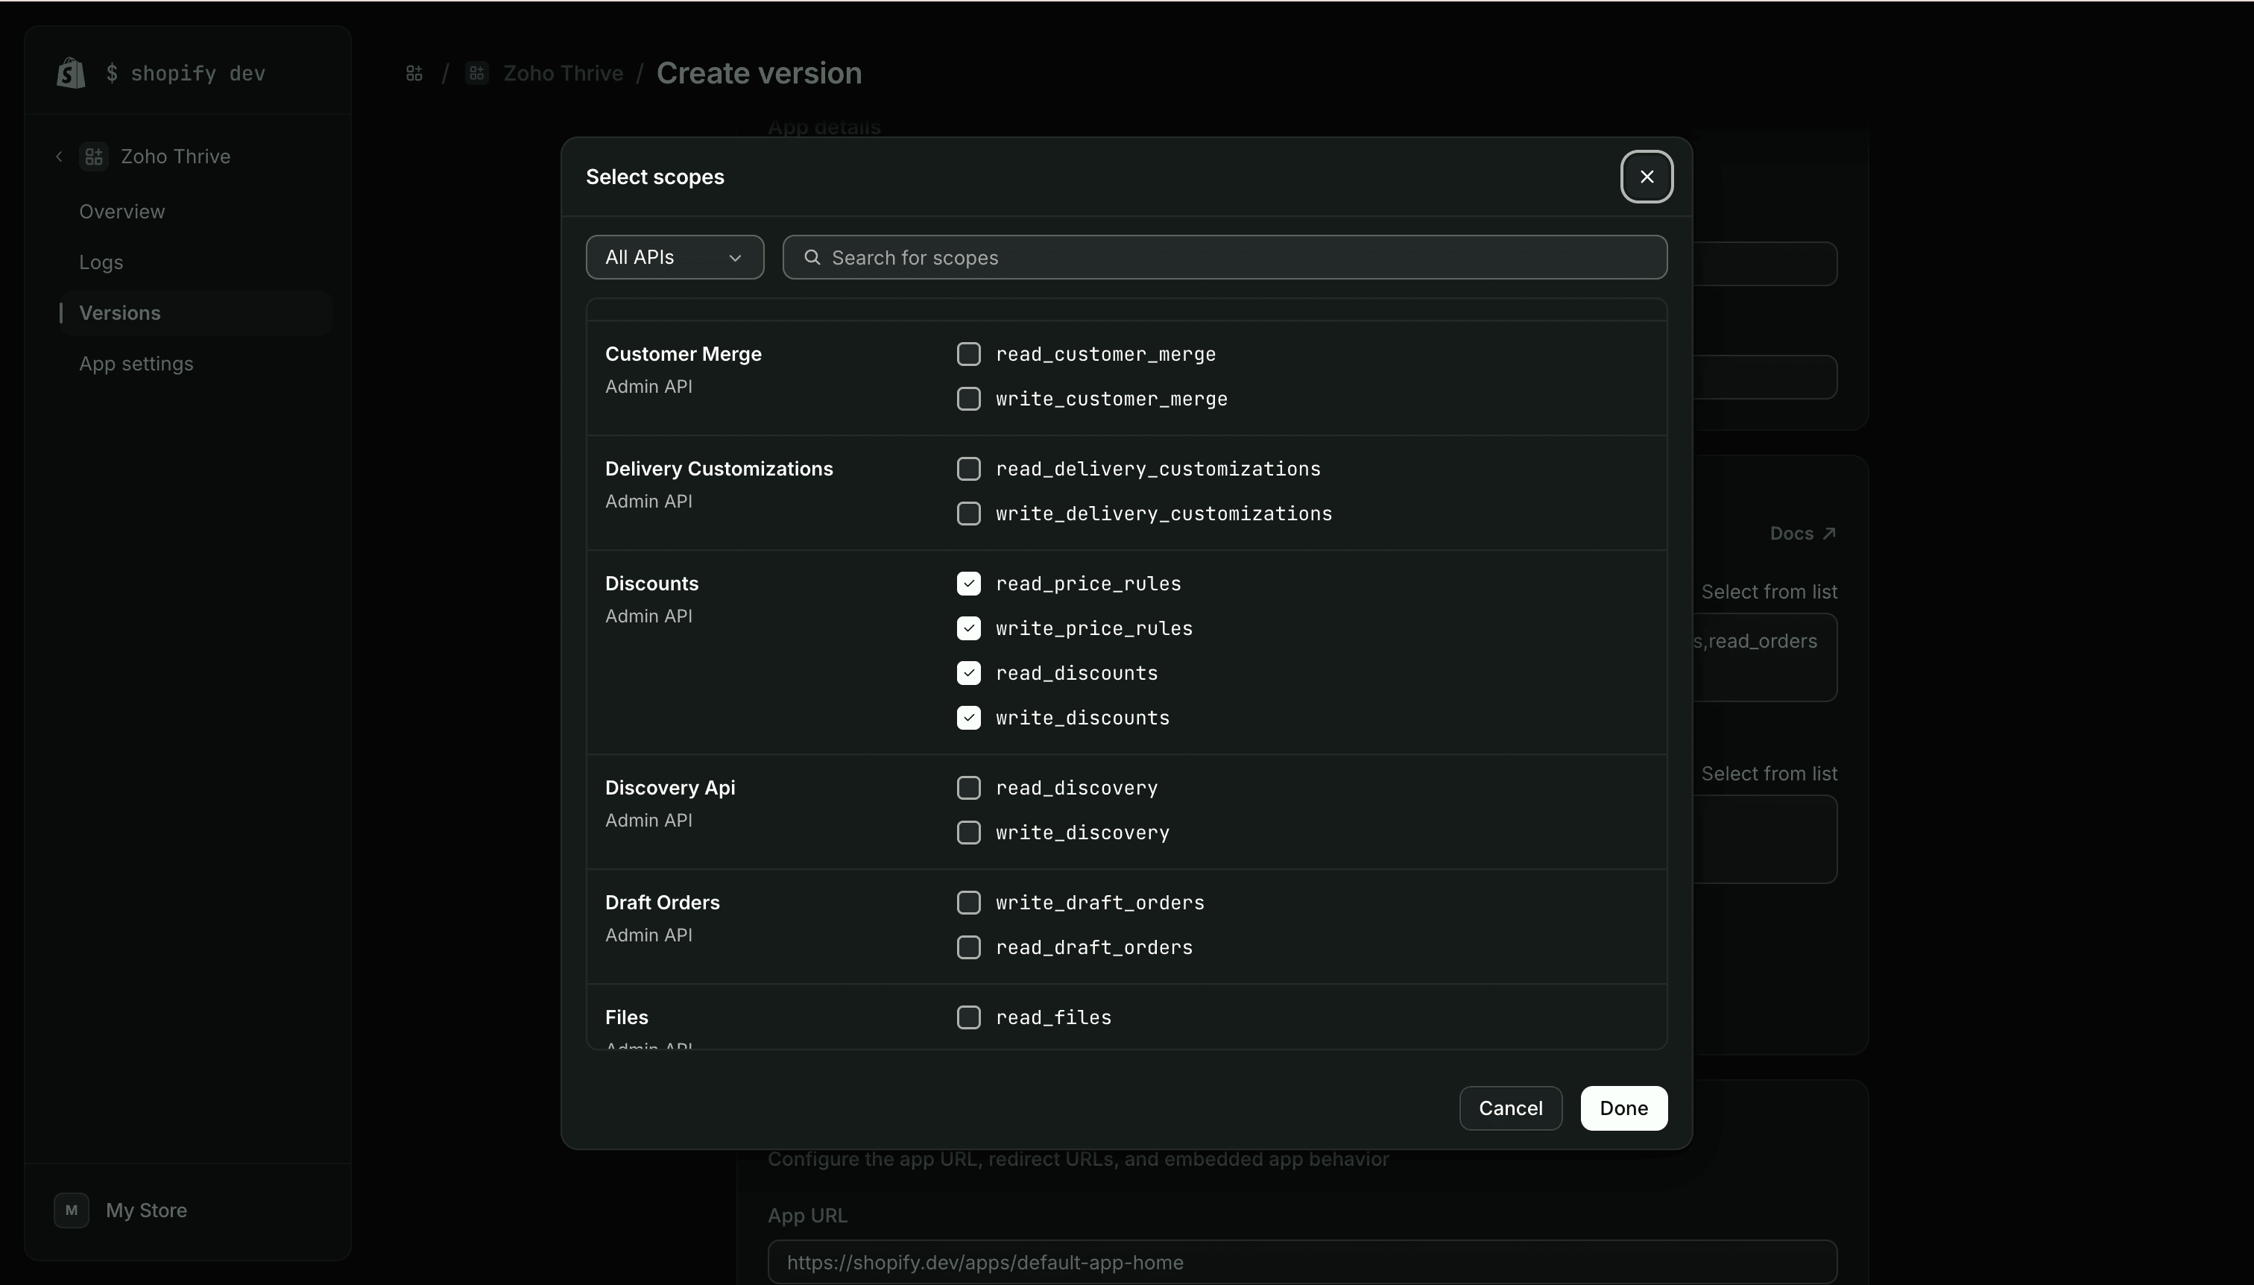Click the search magnifier icon in scopes field
The width and height of the screenshot is (2254, 1285).
point(812,257)
